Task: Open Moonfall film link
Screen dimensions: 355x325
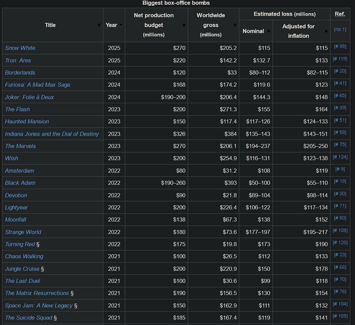Action: point(15,219)
